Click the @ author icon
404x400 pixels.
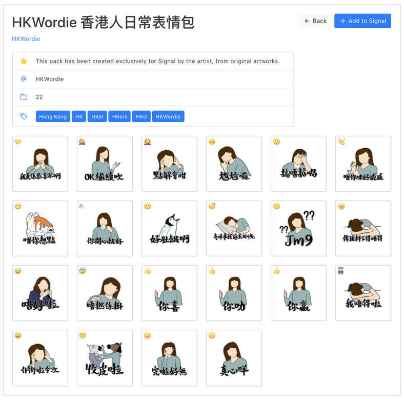tap(24, 79)
